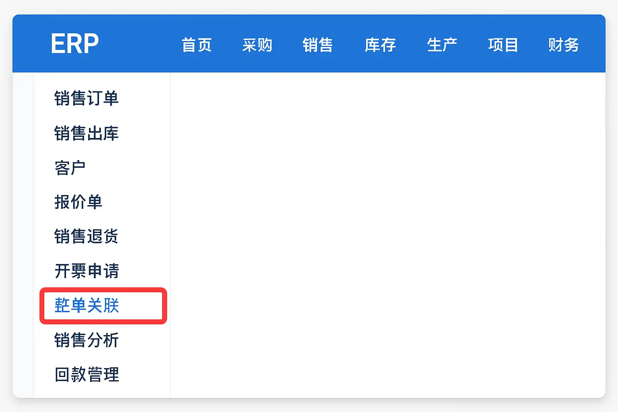Open the 报价单 page
The height and width of the screenshot is (412, 618).
(78, 202)
